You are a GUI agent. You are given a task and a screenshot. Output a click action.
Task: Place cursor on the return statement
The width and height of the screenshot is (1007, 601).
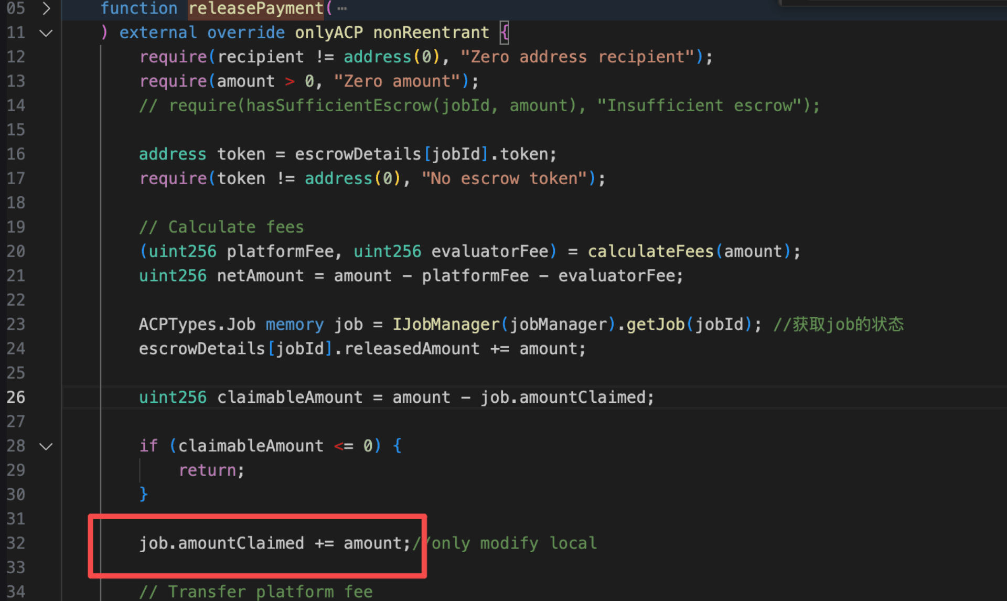tap(207, 470)
